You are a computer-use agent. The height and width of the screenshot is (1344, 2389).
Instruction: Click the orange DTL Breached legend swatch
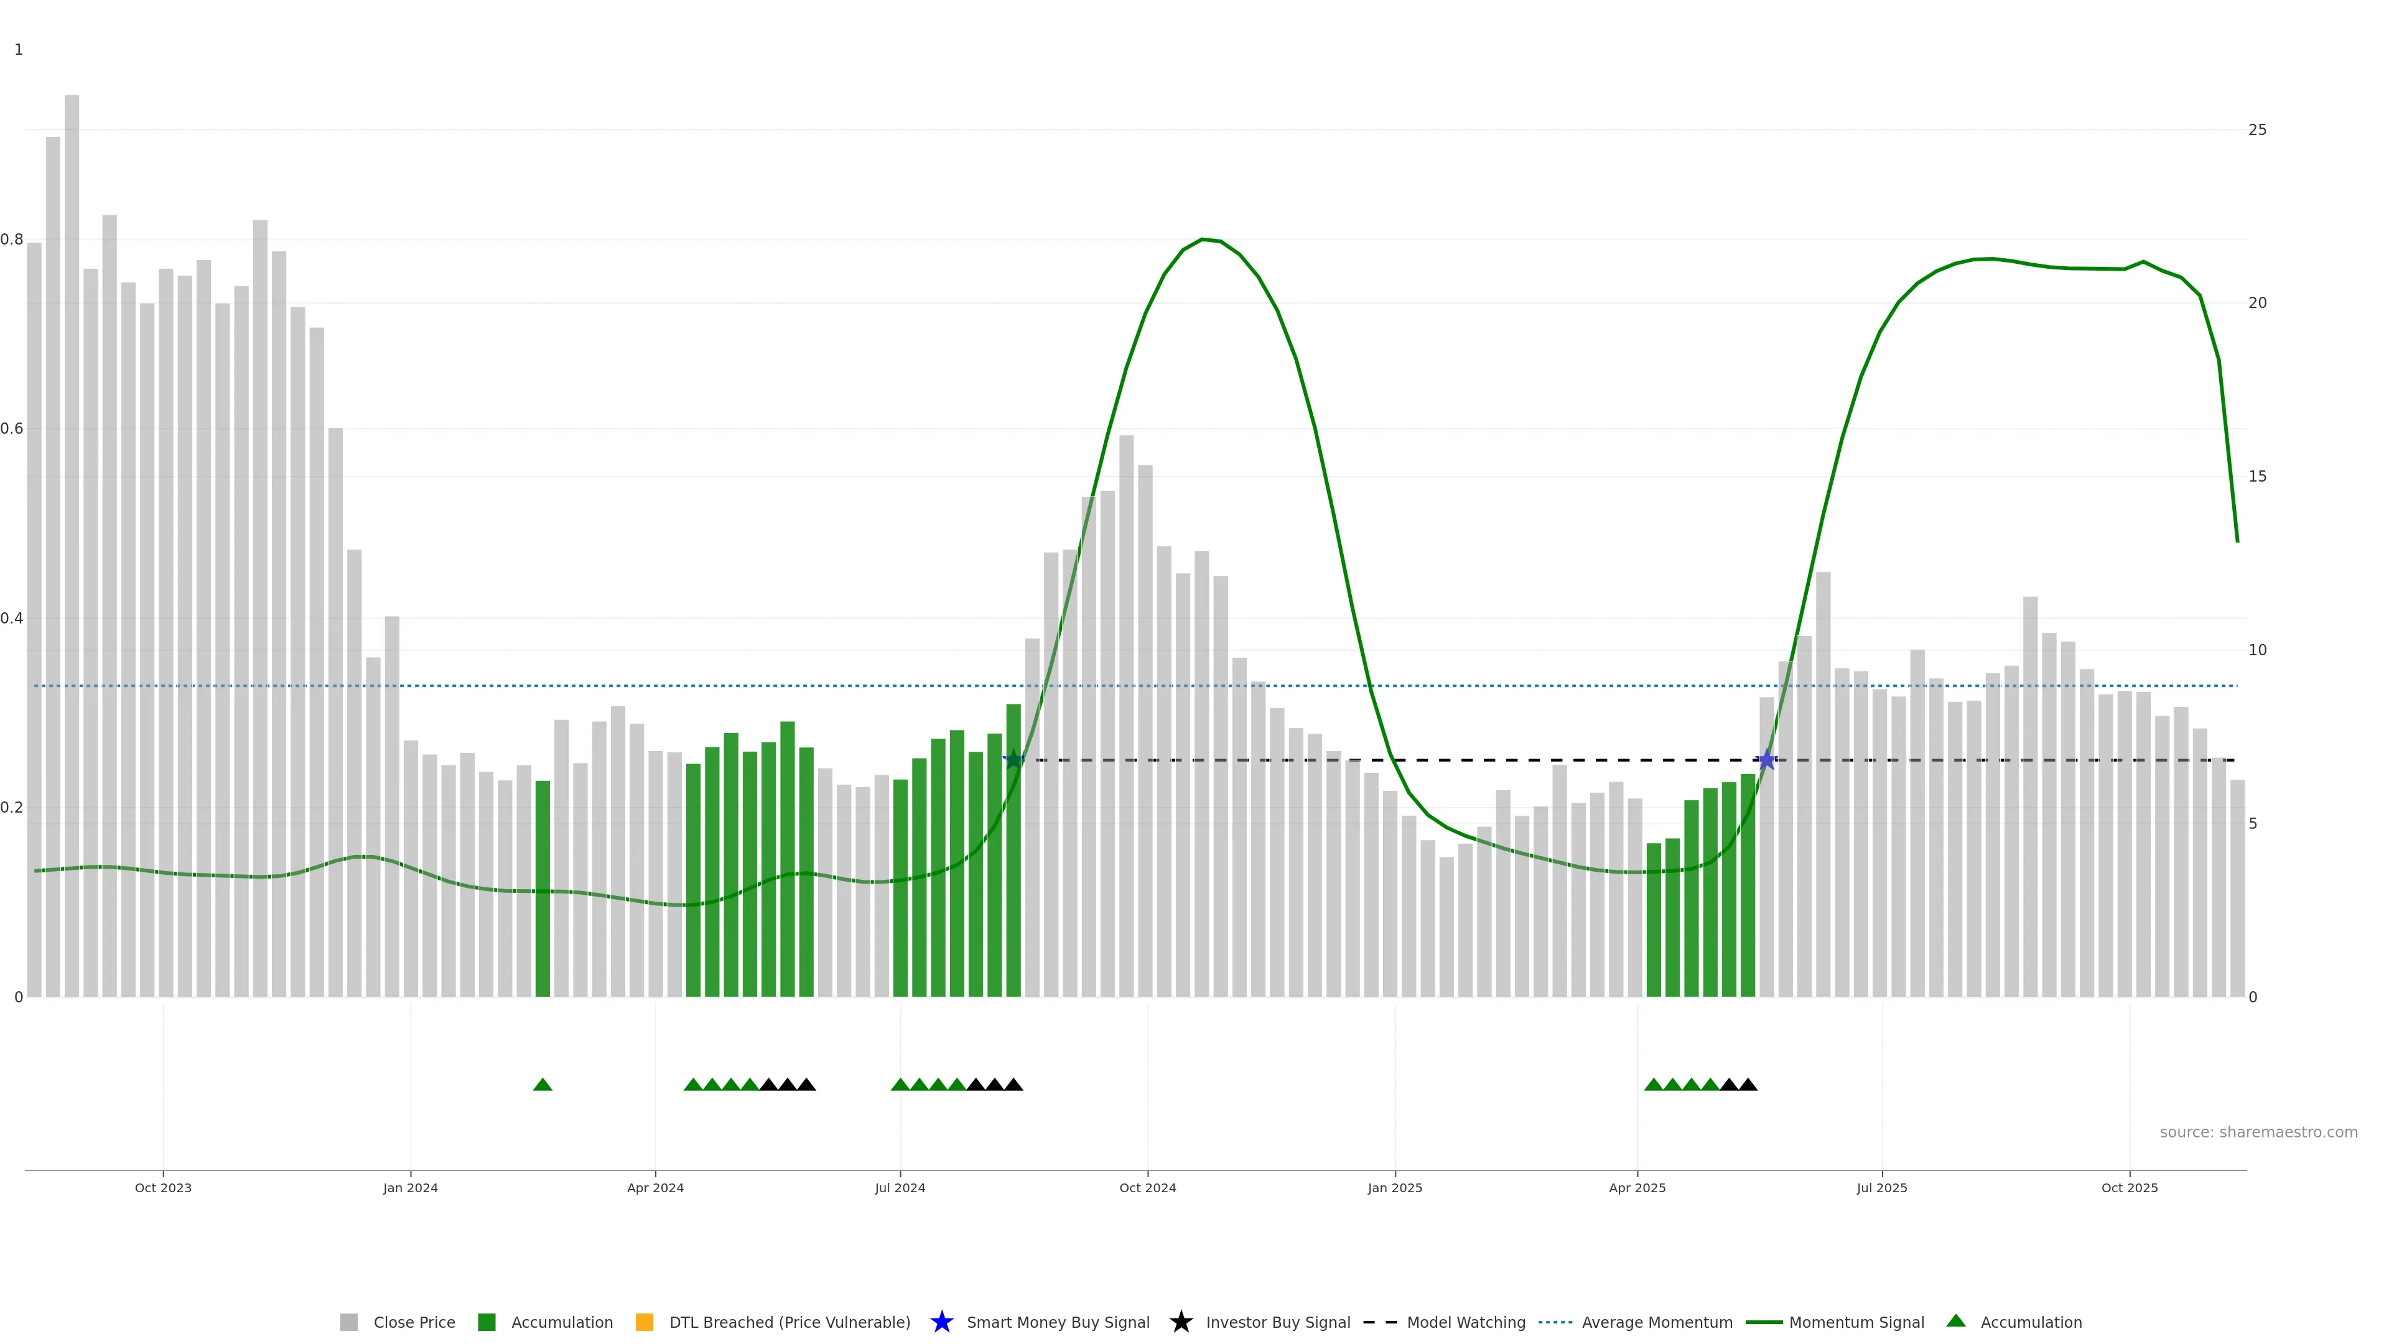[644, 1322]
